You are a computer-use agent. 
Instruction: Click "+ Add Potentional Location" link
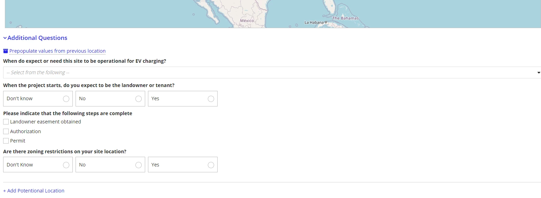pyautogui.click(x=34, y=191)
